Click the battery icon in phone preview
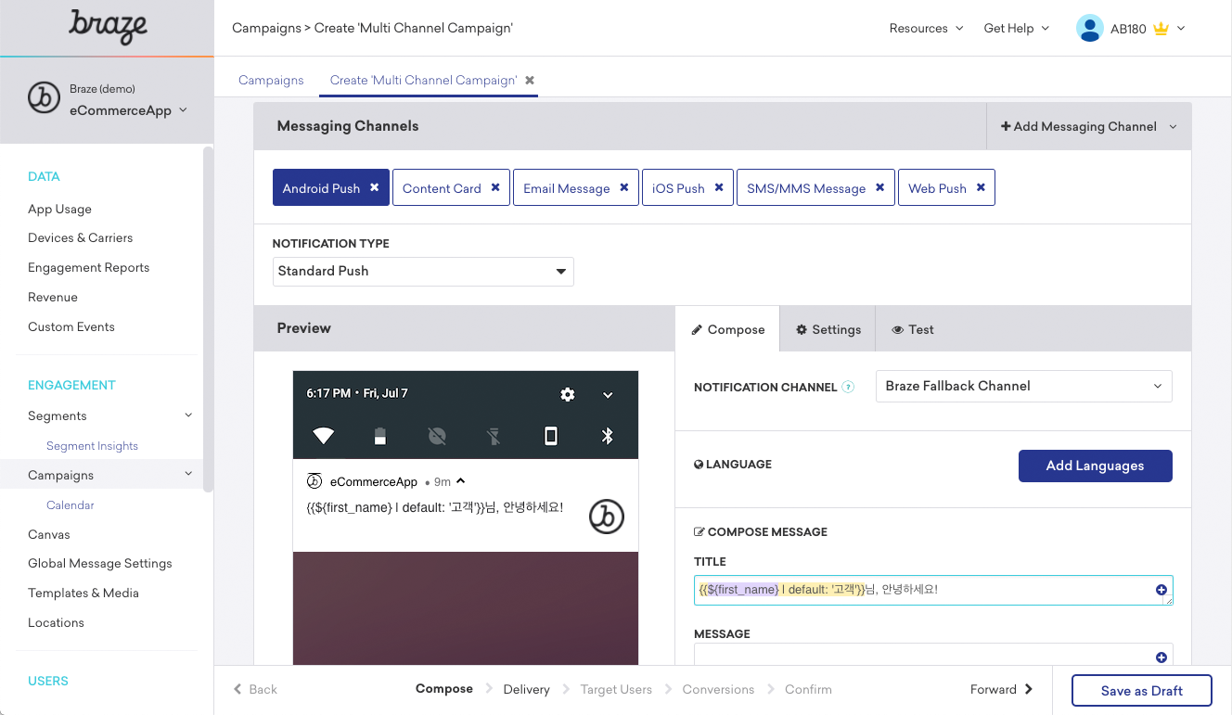Screen dimensions: 1232x715 (x=379, y=436)
